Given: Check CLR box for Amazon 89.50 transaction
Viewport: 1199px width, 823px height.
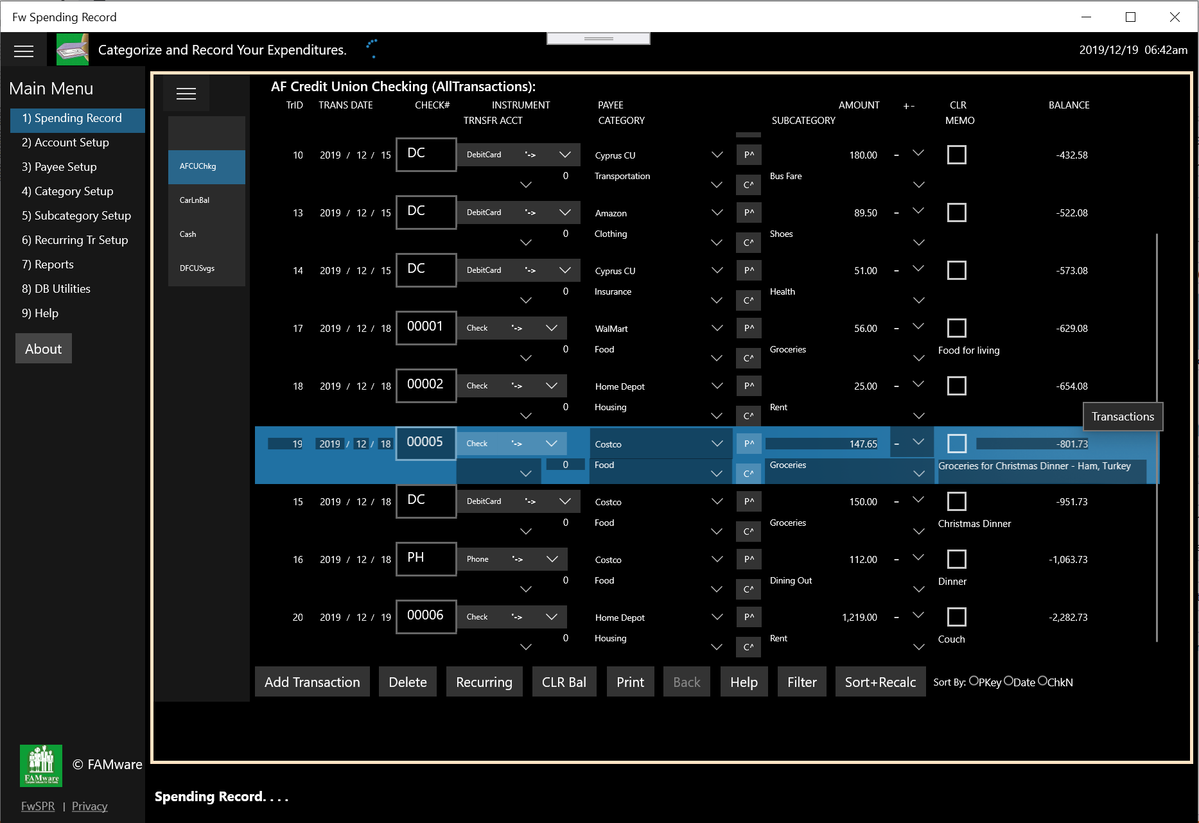Looking at the screenshot, I should [957, 212].
